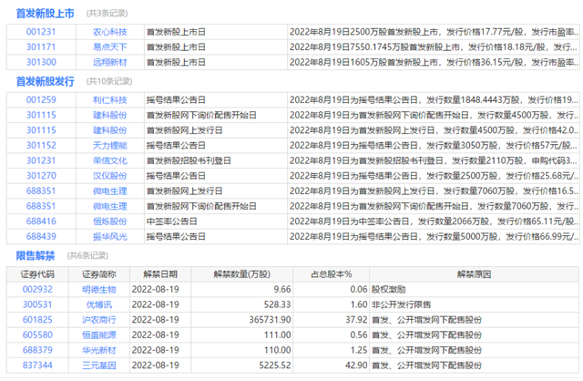Select the (共10条记录) record count label
Viewport: 583px width, 381px height.
pos(109,81)
